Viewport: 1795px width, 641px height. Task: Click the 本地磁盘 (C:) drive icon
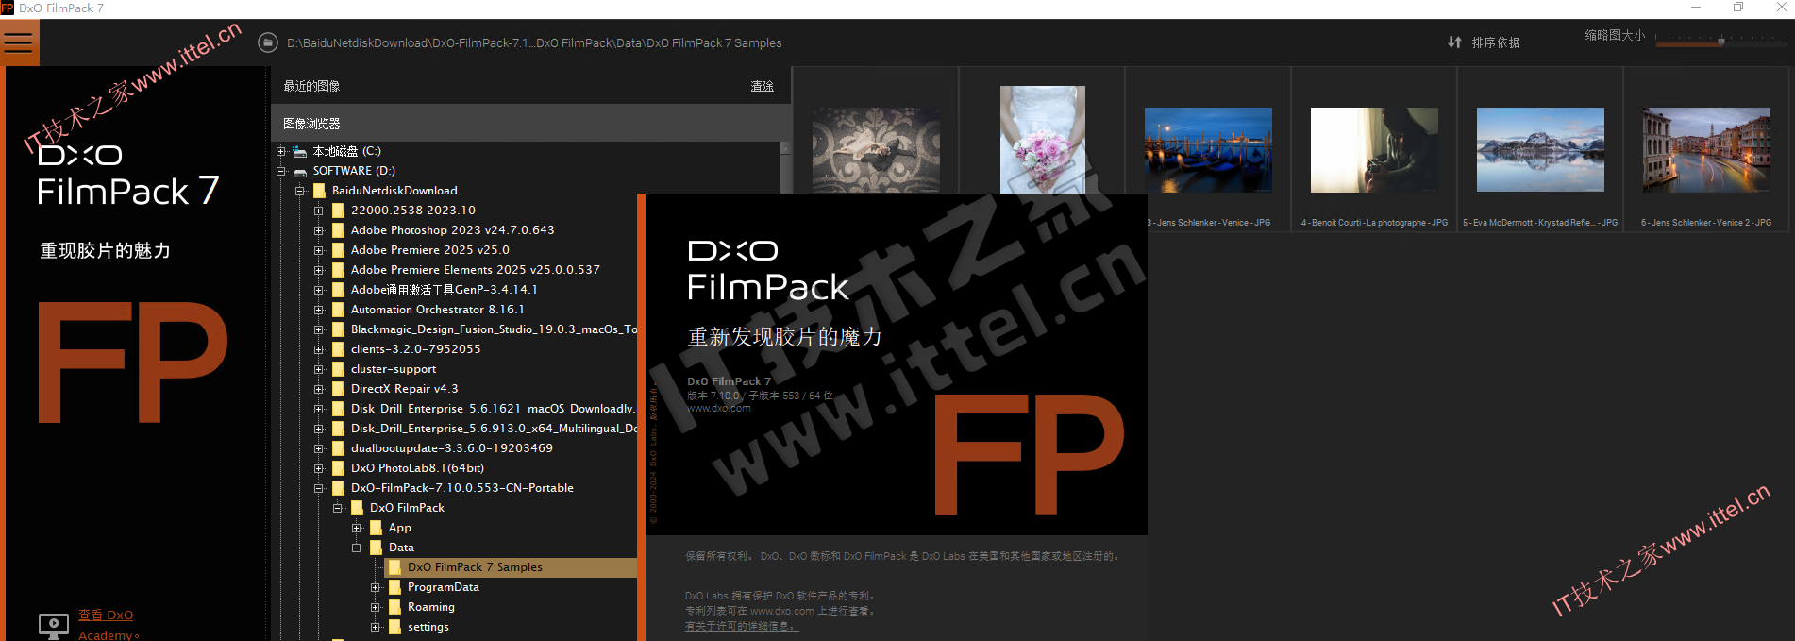point(300,151)
